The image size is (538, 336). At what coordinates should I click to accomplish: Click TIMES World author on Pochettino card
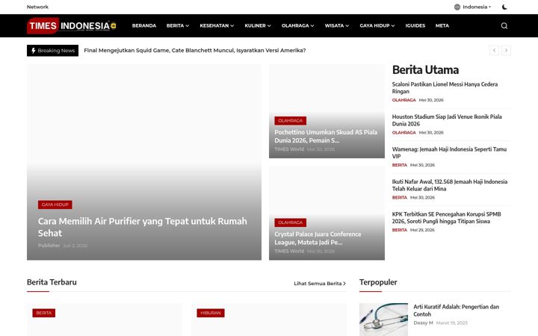coord(289,149)
